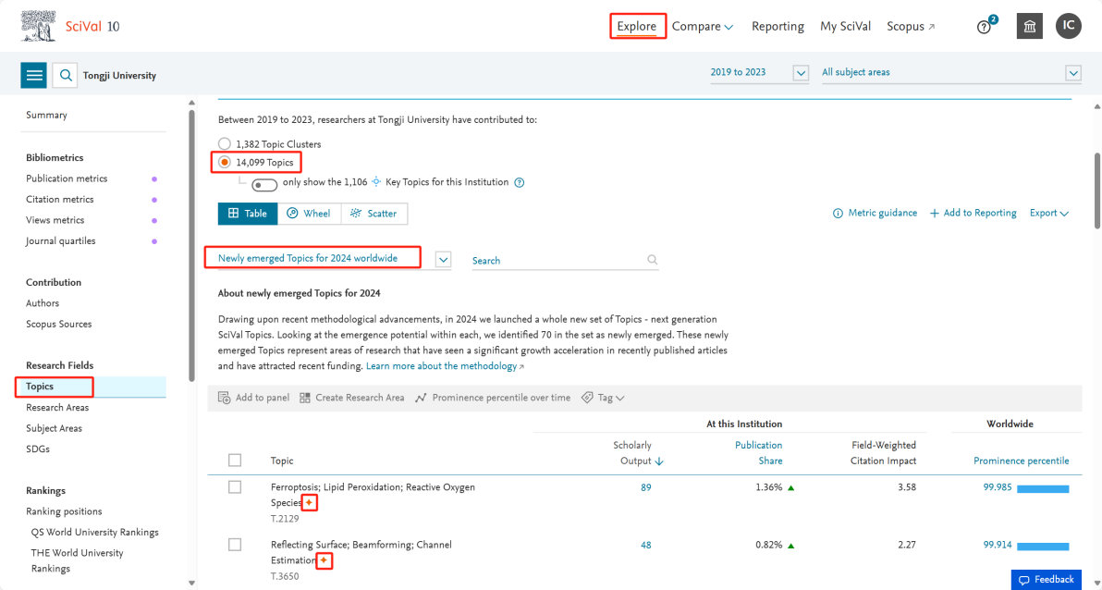Check the Reflecting Surface topic row checkbox

235,545
